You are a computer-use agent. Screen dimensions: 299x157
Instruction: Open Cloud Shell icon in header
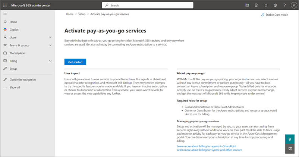pyautogui.click(x=247, y=5)
